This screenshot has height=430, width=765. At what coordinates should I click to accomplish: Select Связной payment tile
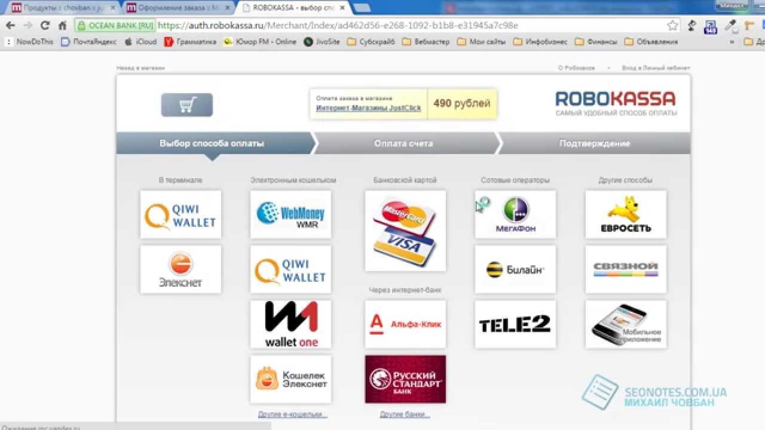click(x=626, y=269)
